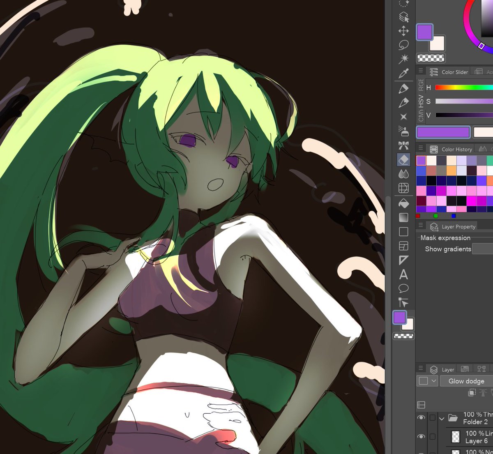Select main purple color in color wheel panel

coord(424,32)
